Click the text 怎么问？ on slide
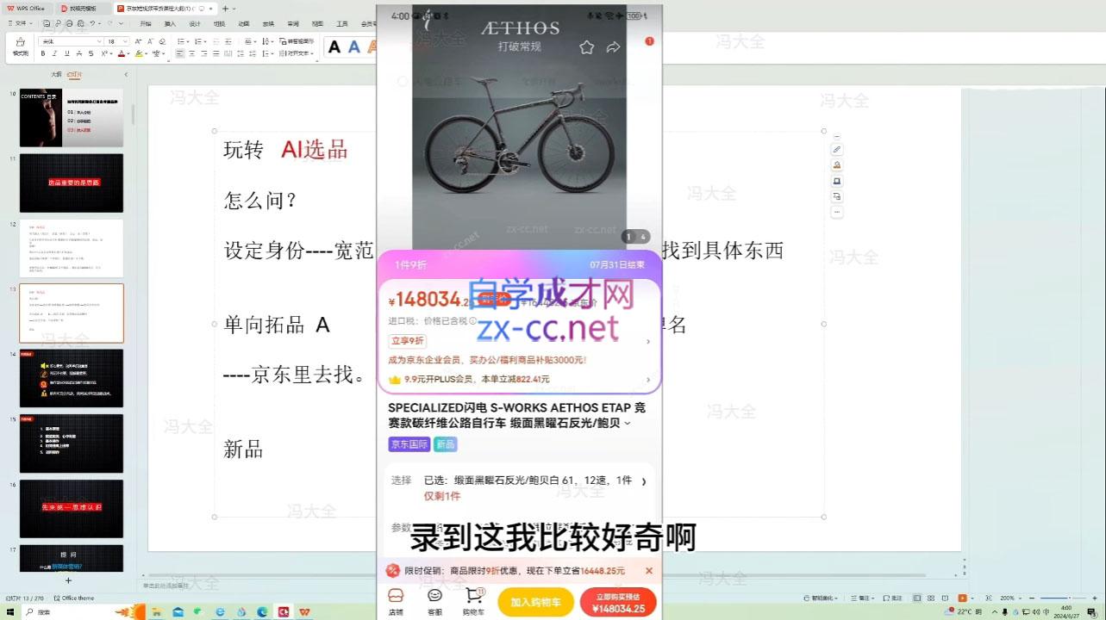Image resolution: width=1106 pixels, height=620 pixels. (260, 201)
